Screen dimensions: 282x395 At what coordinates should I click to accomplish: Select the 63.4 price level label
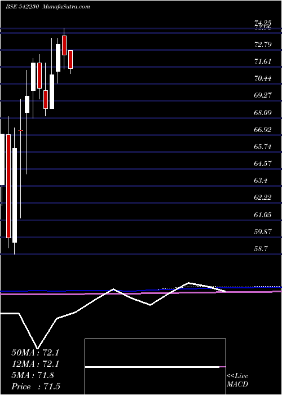pyautogui.click(x=261, y=181)
